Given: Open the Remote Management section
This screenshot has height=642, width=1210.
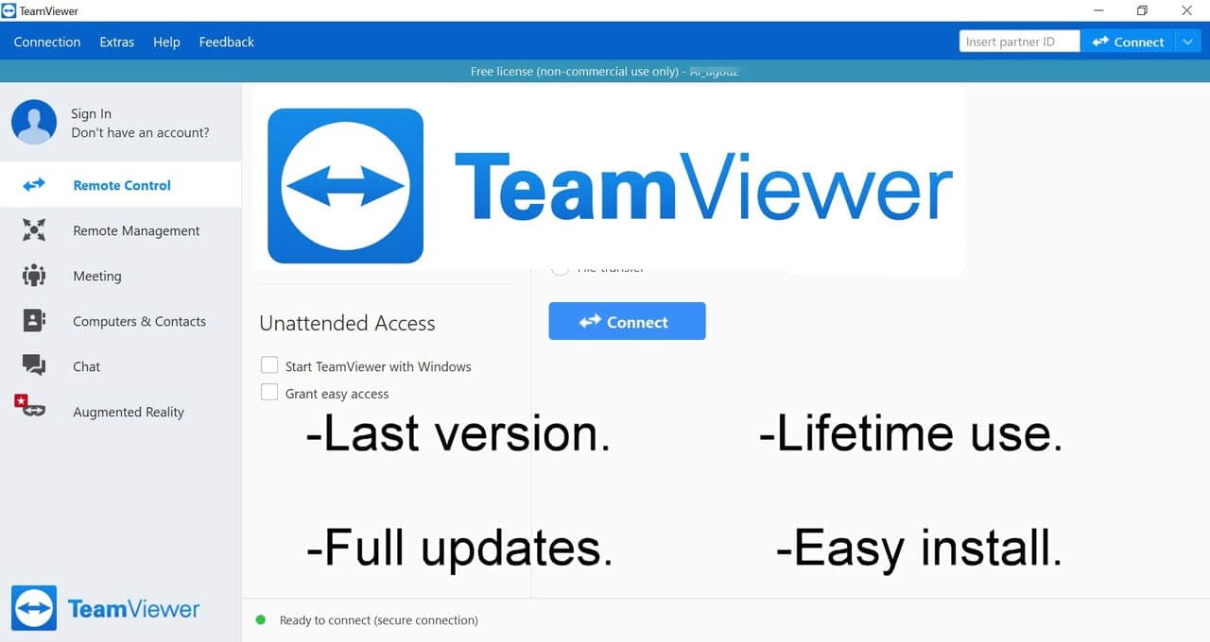Looking at the screenshot, I should tap(121, 230).
